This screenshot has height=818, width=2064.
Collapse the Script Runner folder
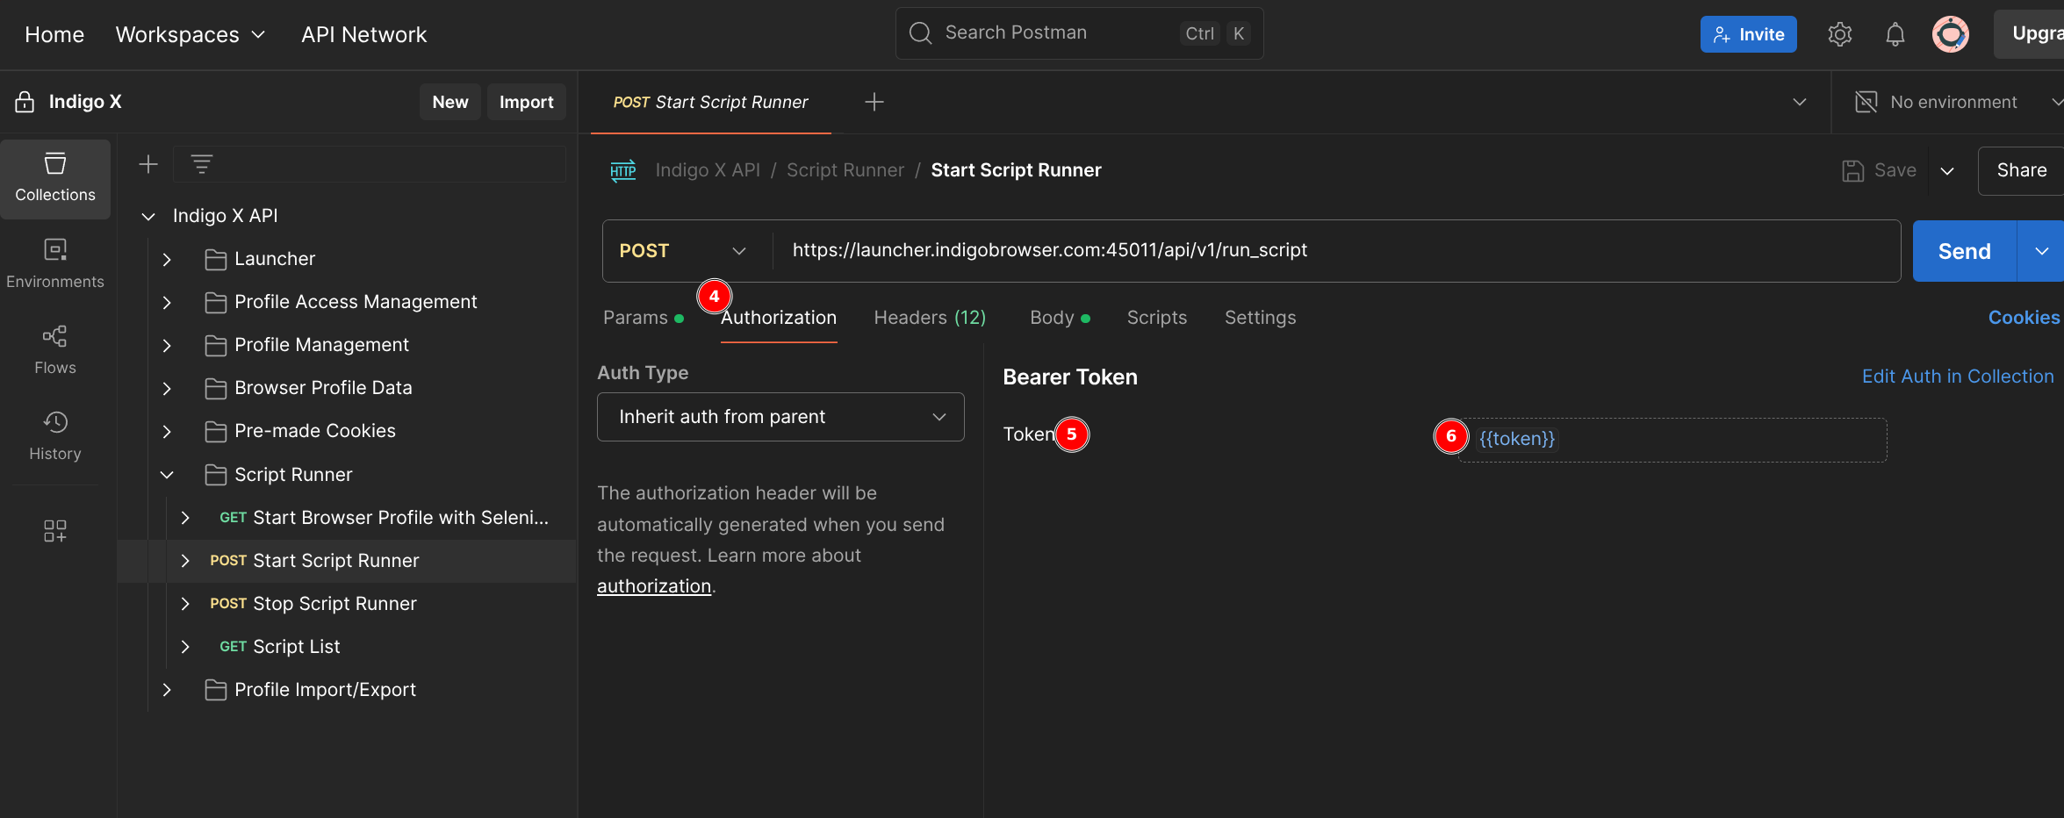click(167, 475)
